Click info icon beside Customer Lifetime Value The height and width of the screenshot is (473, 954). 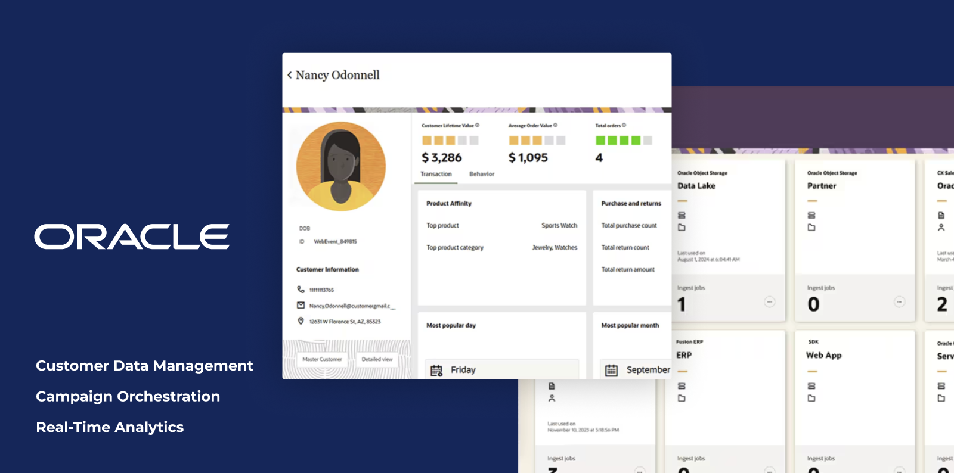478,125
